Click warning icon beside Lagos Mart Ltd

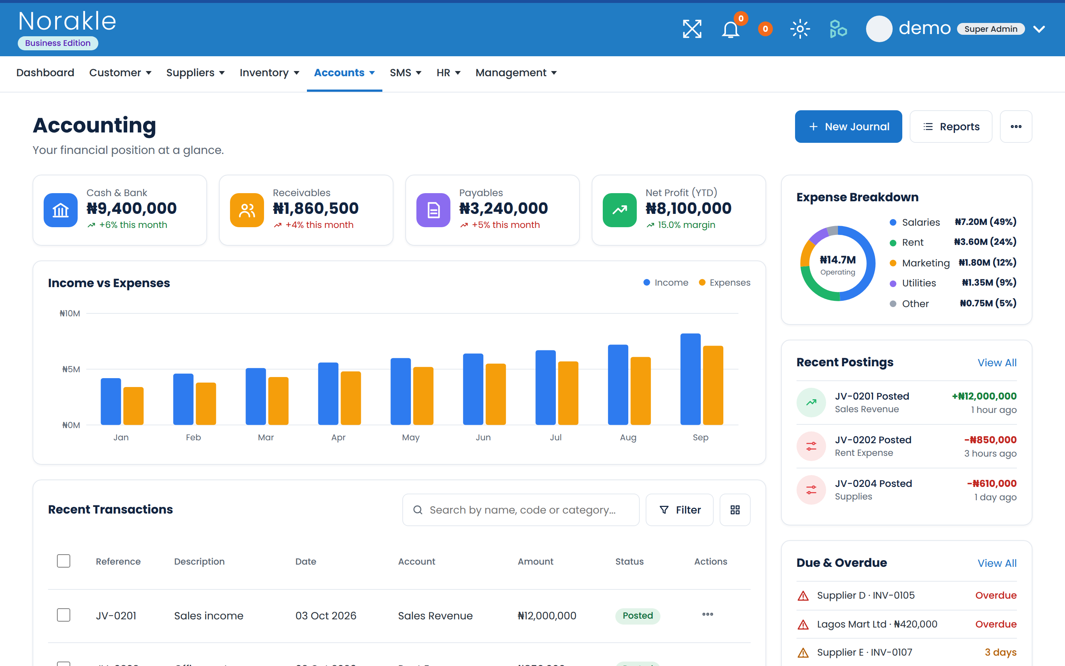coord(803,625)
